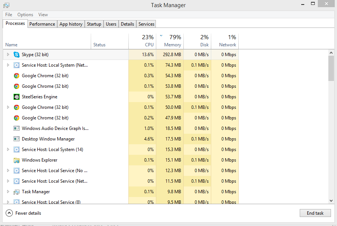Click the process list scrollbar thumb
337x226 pixels.
(x=331, y=69)
